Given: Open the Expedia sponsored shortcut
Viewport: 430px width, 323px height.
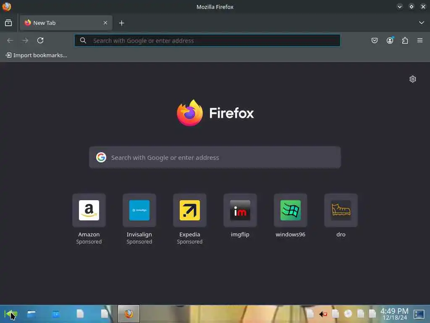Looking at the screenshot, I should (x=190, y=210).
